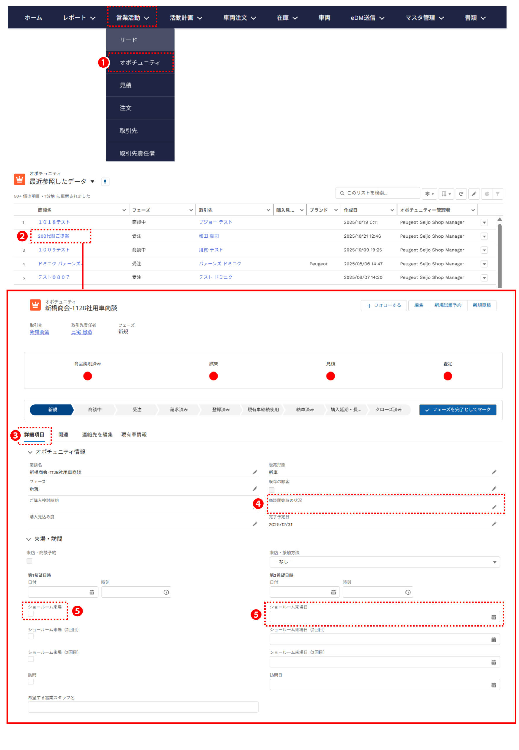
Task: Check the ショールーム来場 checkbox
Action: (31, 613)
